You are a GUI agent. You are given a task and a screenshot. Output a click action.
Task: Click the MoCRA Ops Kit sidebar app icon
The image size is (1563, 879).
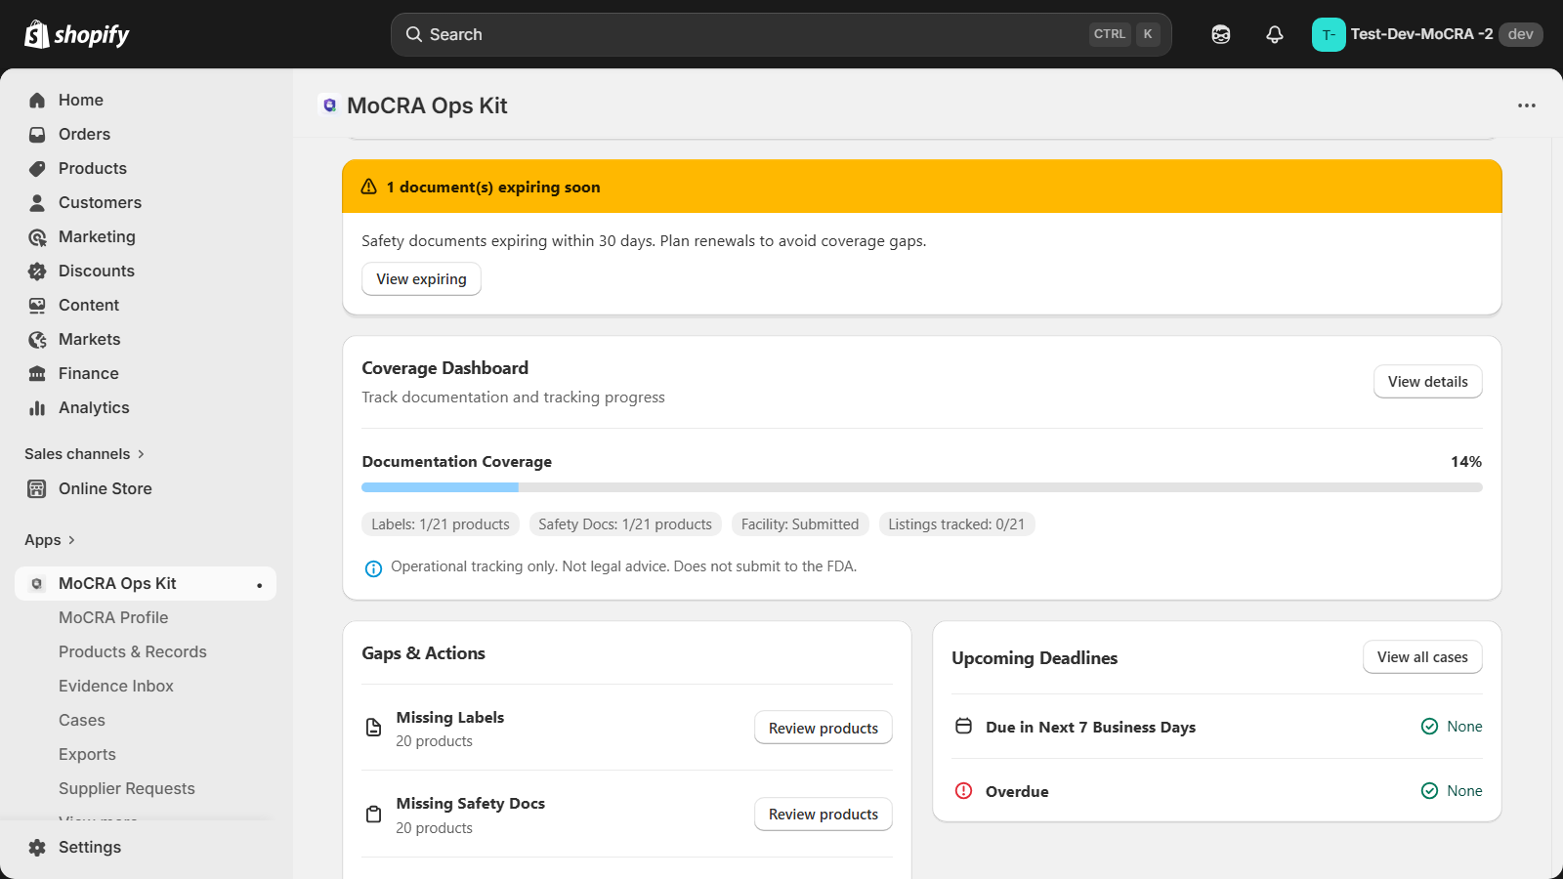click(37, 583)
